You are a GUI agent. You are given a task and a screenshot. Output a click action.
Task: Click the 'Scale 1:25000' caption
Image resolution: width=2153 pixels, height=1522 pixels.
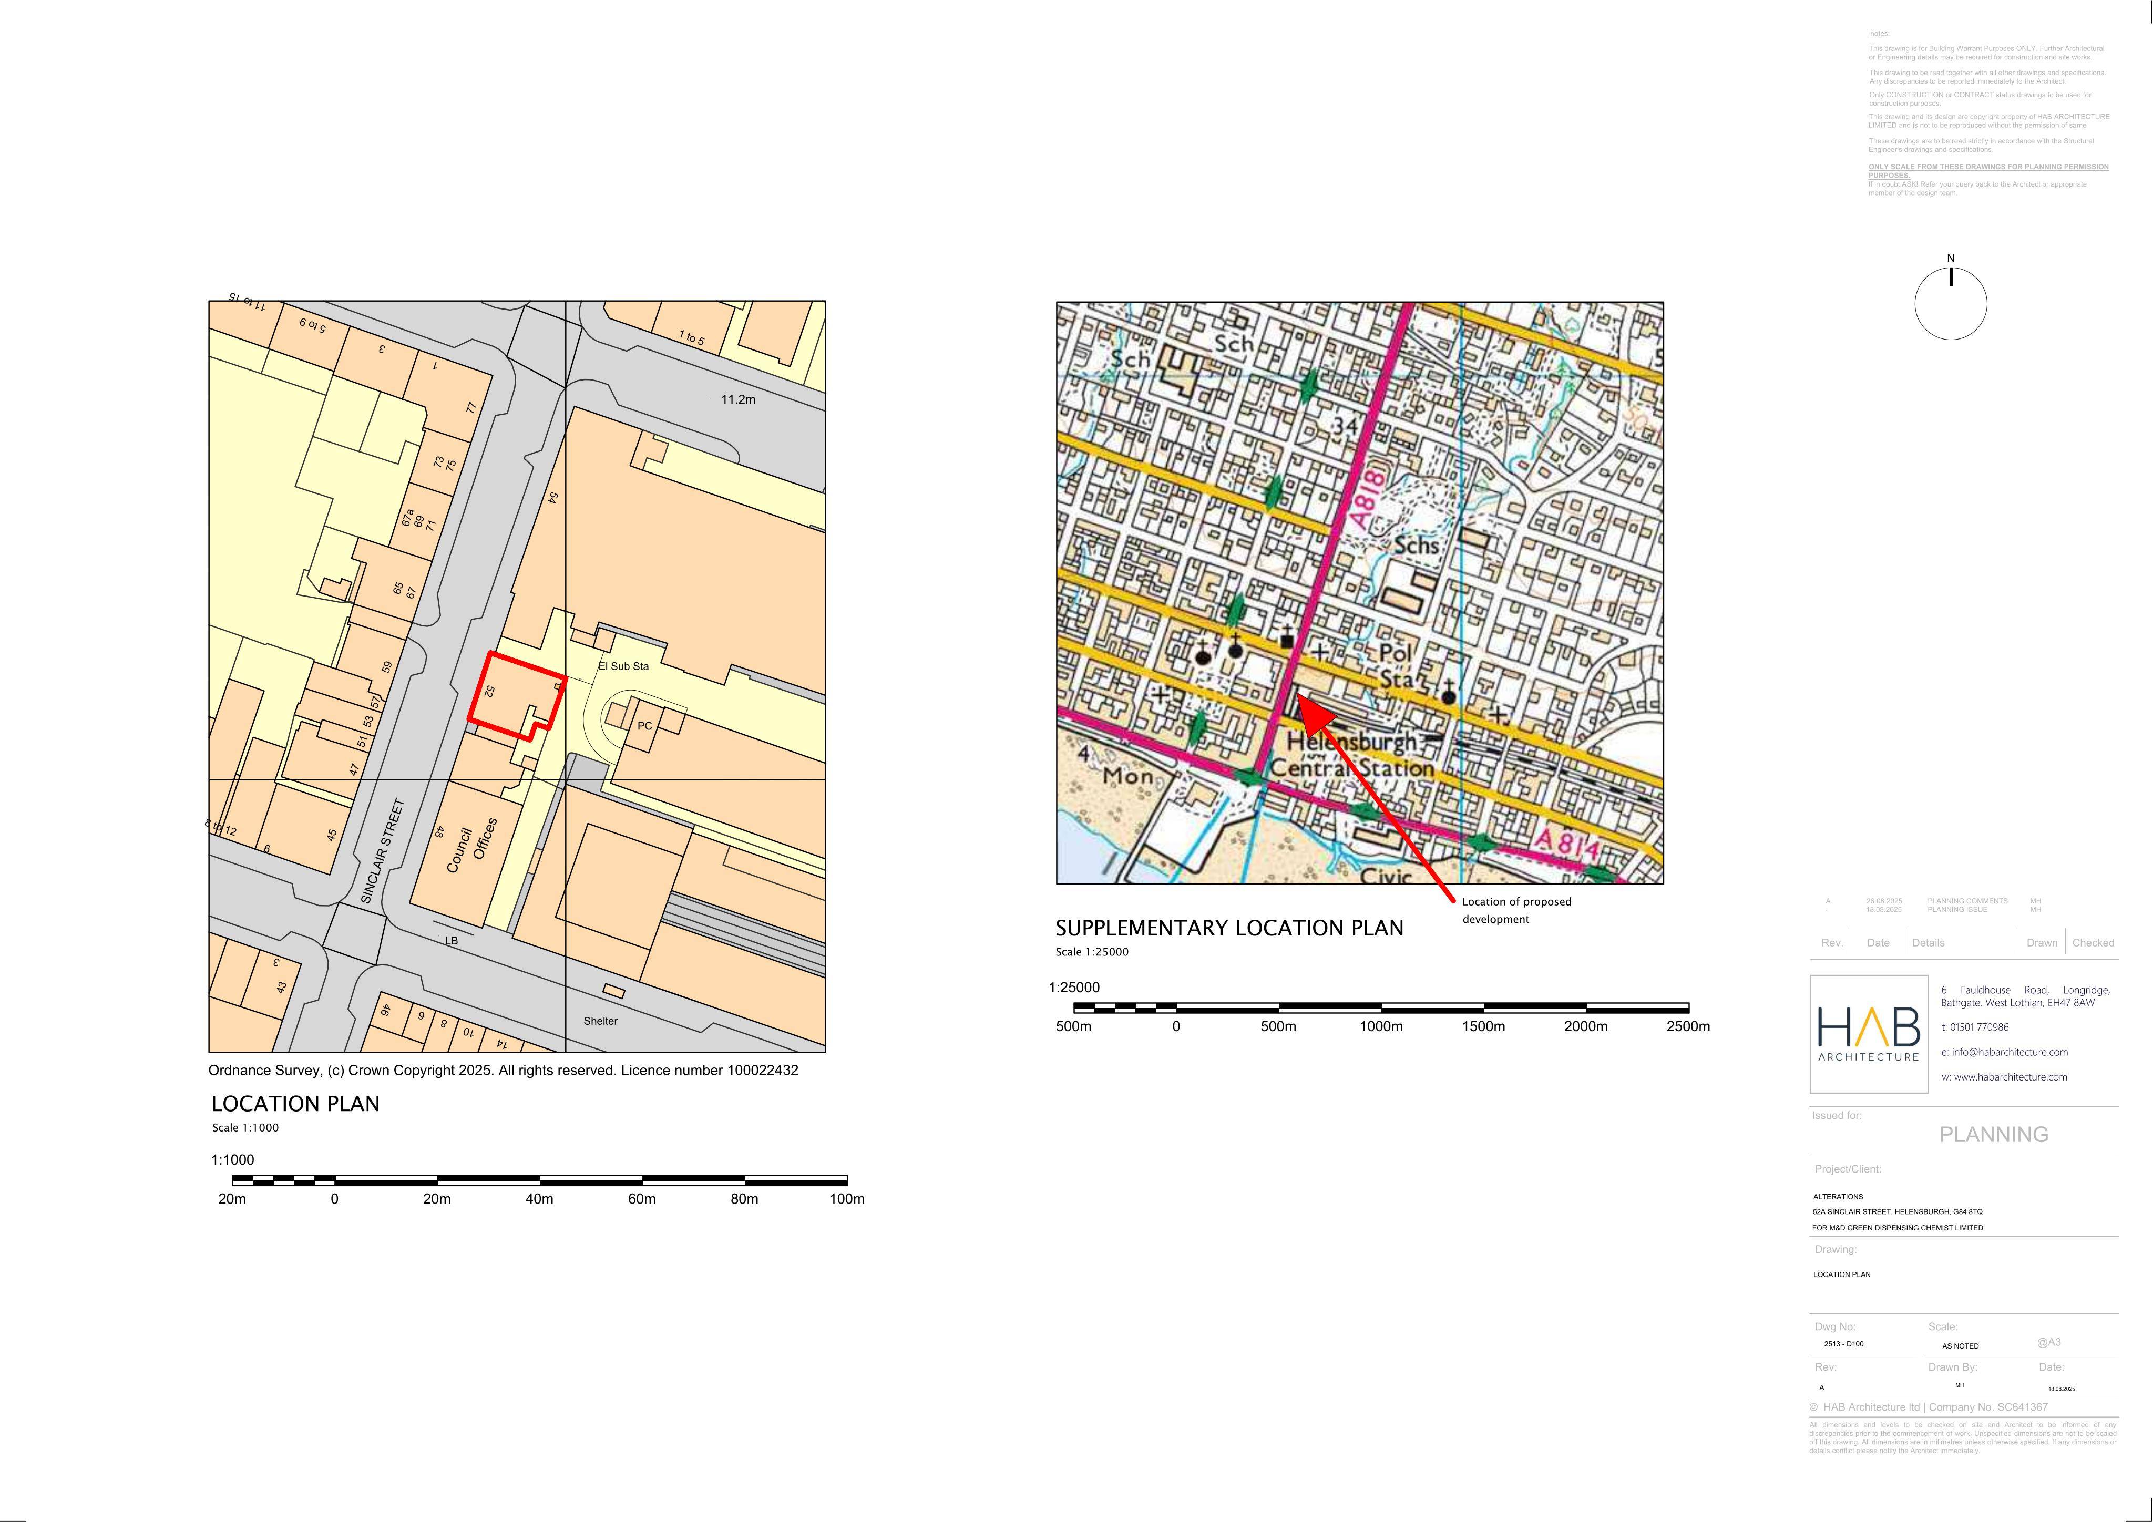coord(1092,952)
